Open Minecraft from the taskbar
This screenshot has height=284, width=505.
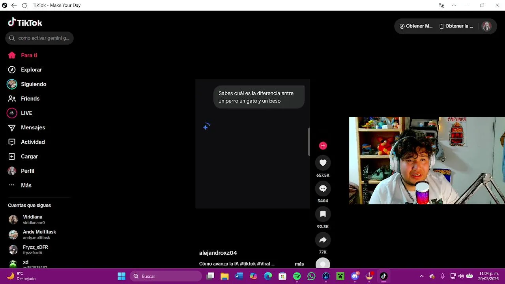pyautogui.click(x=340, y=276)
